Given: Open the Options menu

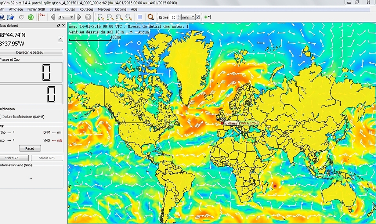Looking at the screenshot, I should point(120,9).
